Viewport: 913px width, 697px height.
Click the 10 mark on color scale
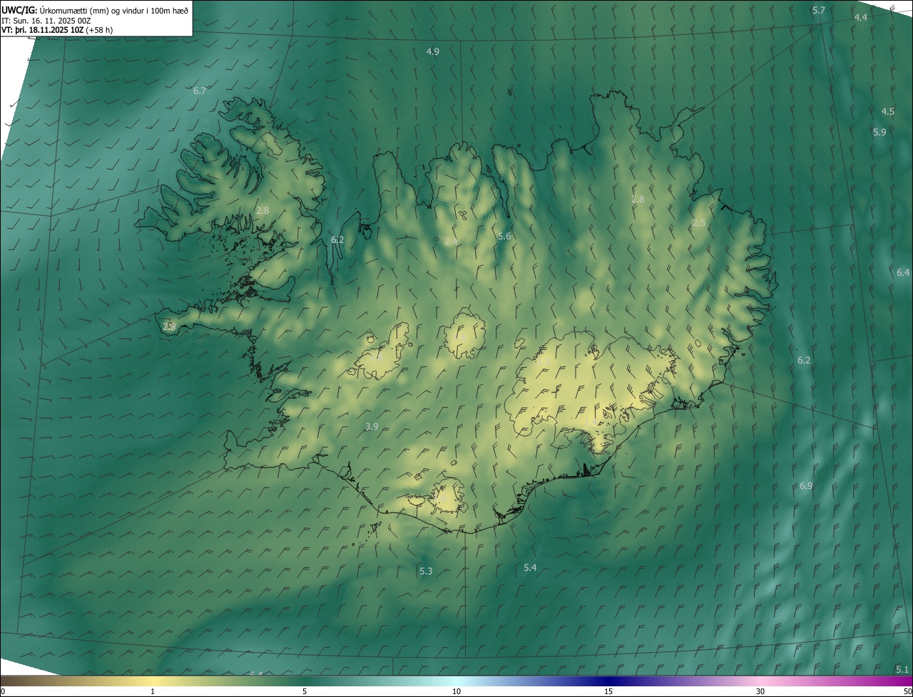pyautogui.click(x=456, y=691)
